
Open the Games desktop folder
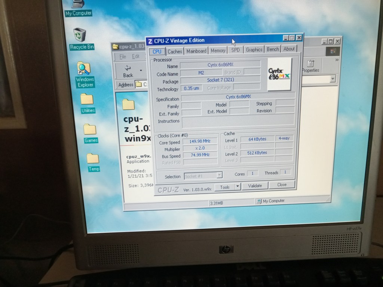click(x=90, y=130)
